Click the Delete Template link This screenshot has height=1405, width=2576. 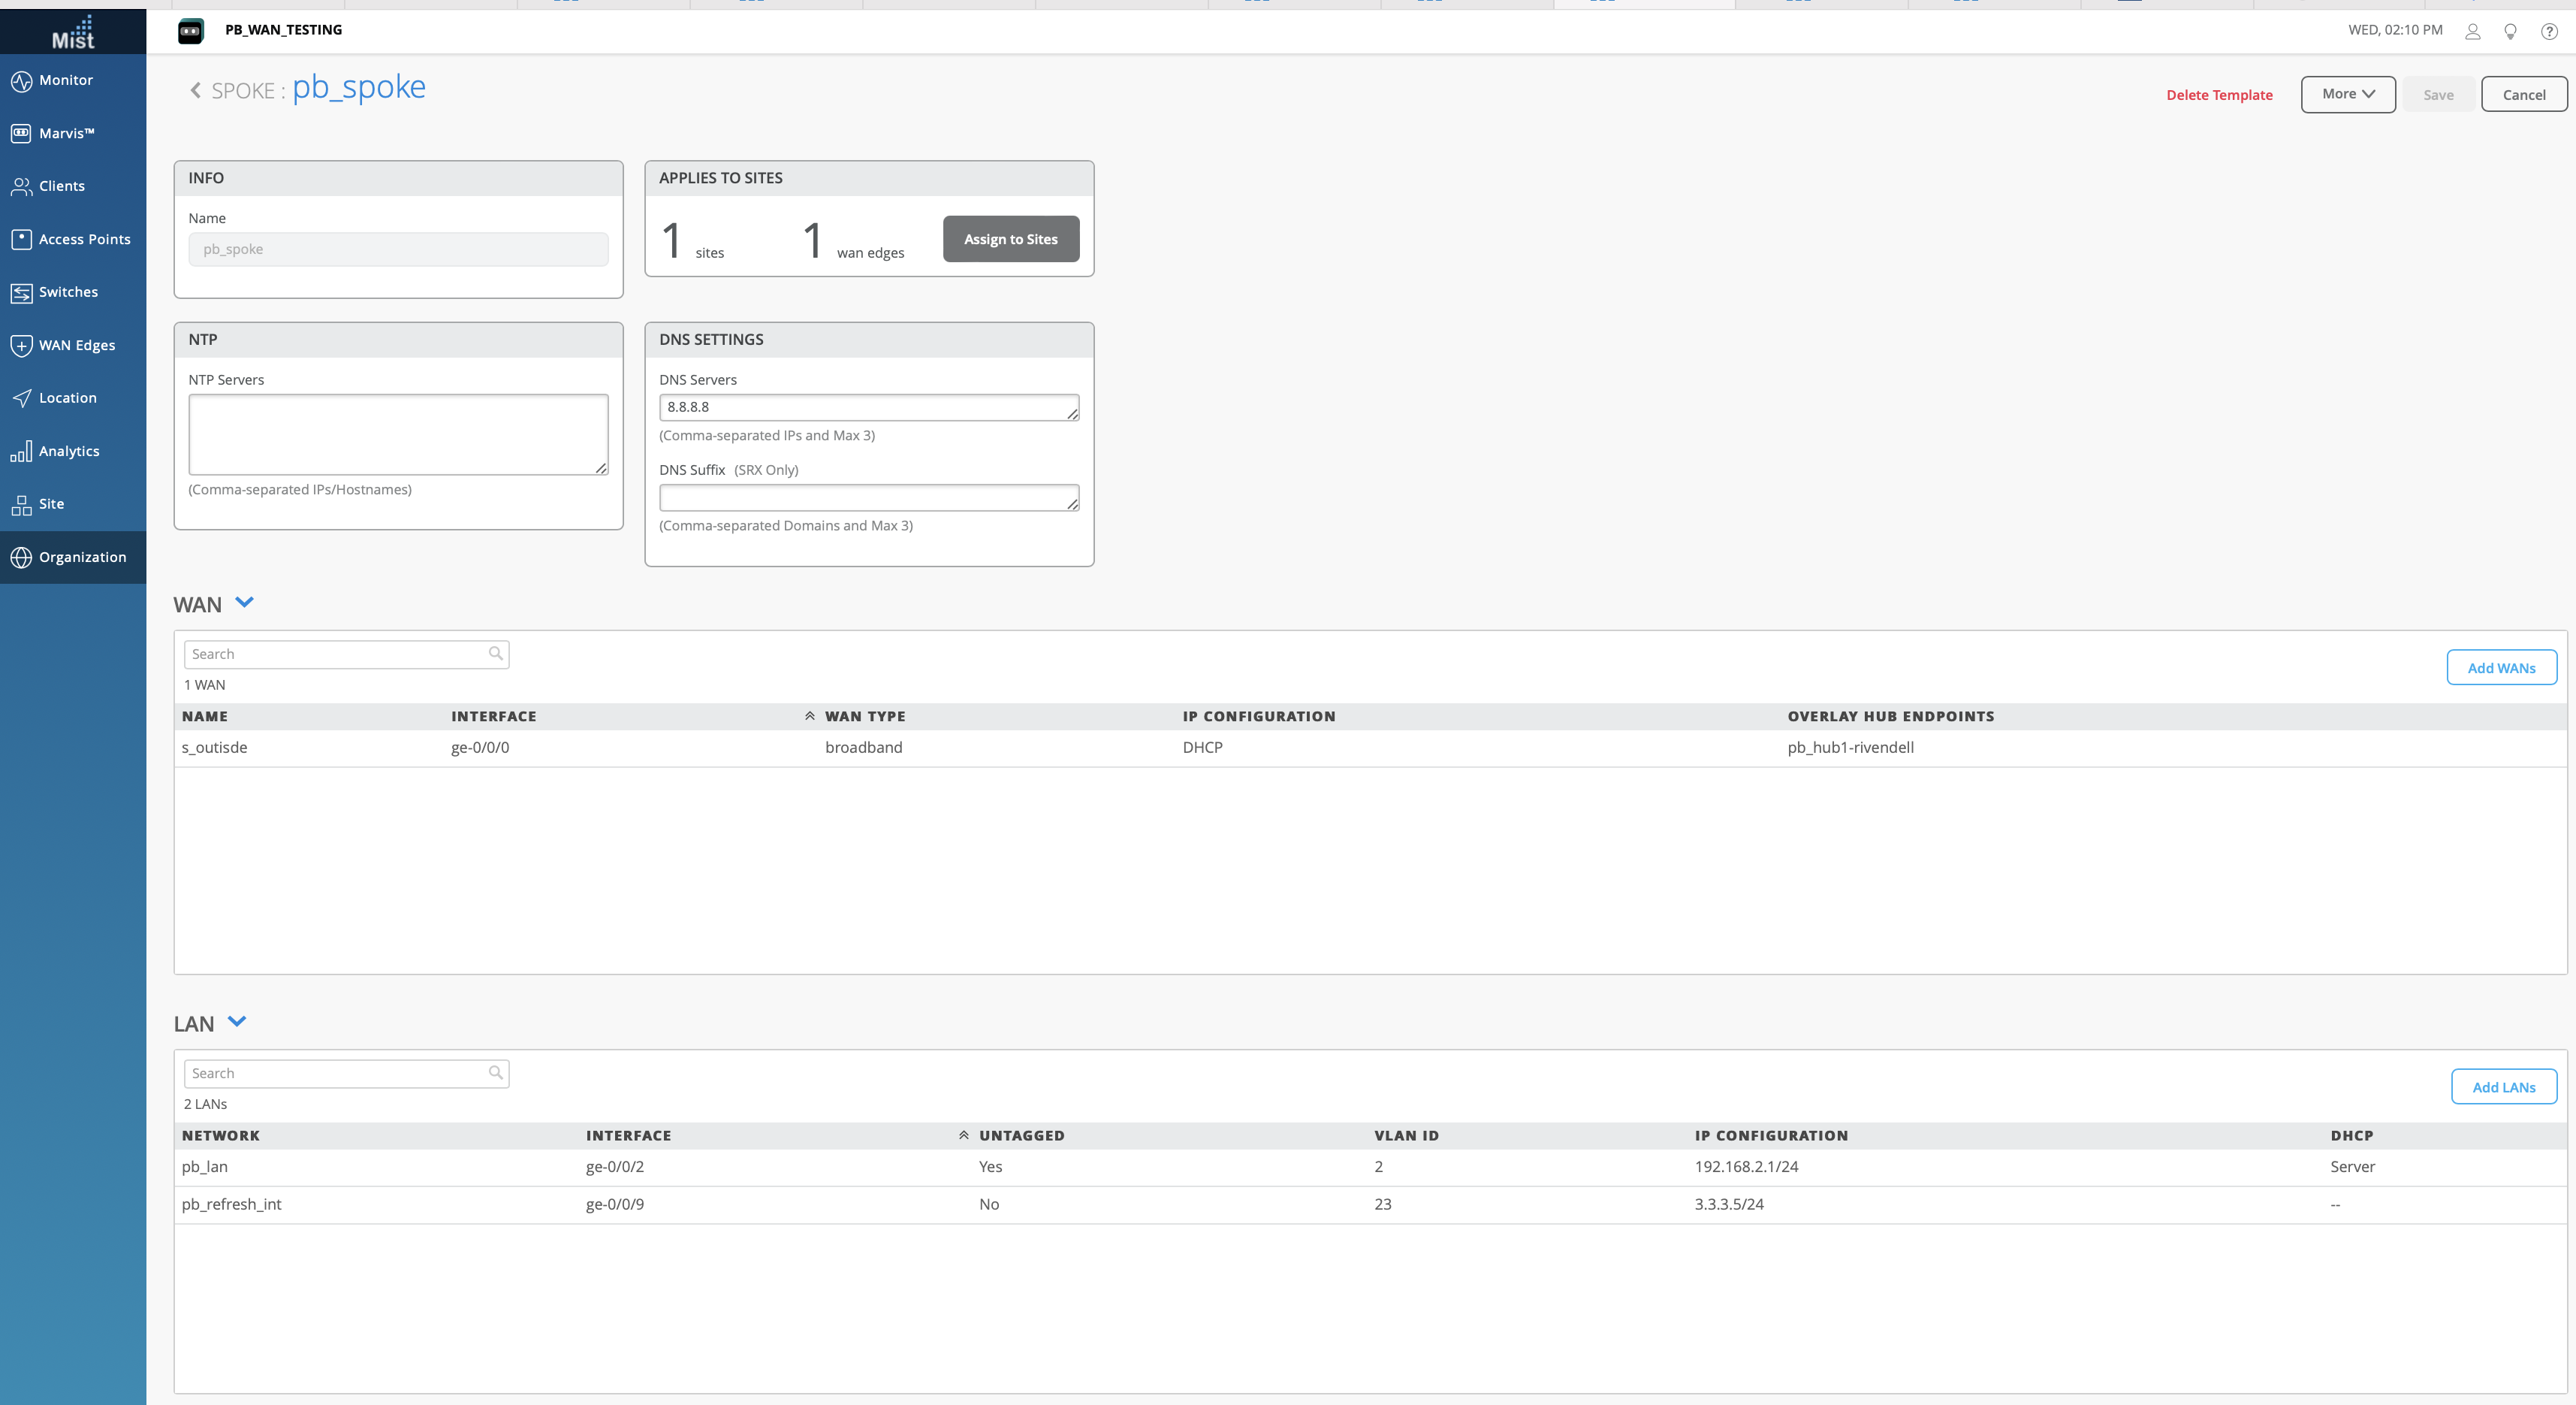tap(2219, 95)
